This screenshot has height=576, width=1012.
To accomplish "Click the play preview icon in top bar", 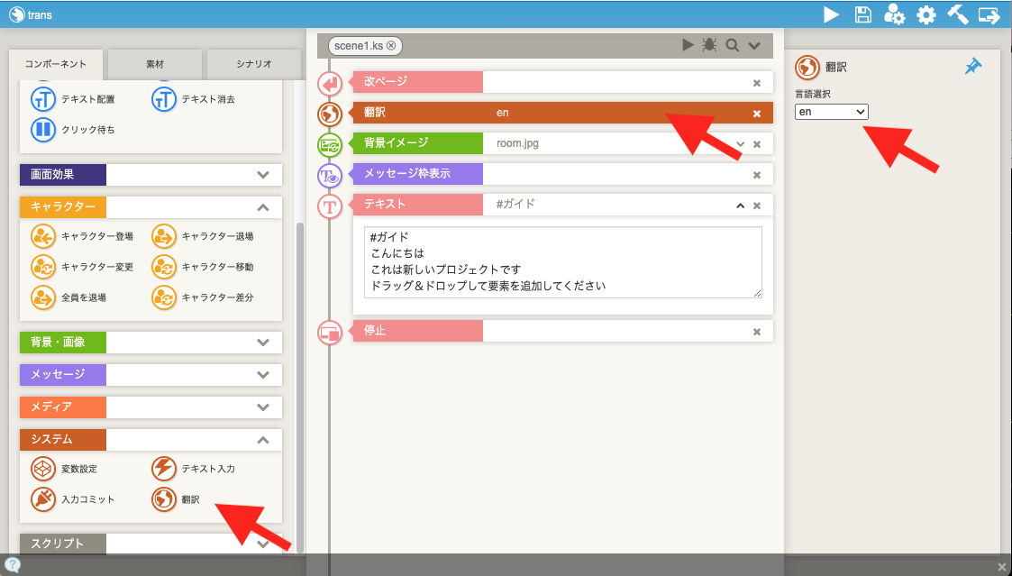I will click(x=832, y=14).
